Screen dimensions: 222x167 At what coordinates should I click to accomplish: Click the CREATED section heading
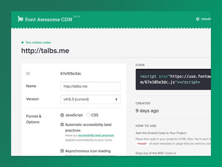[143, 103]
